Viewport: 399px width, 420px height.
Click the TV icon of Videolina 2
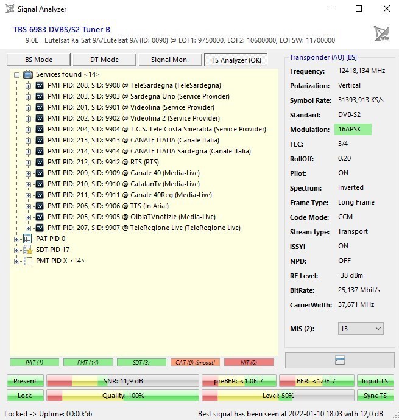coord(40,119)
